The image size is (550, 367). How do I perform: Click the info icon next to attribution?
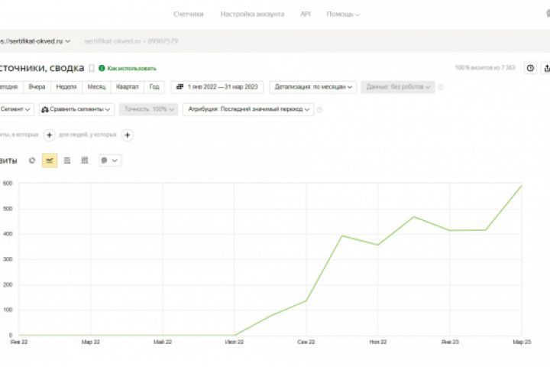coord(319,109)
